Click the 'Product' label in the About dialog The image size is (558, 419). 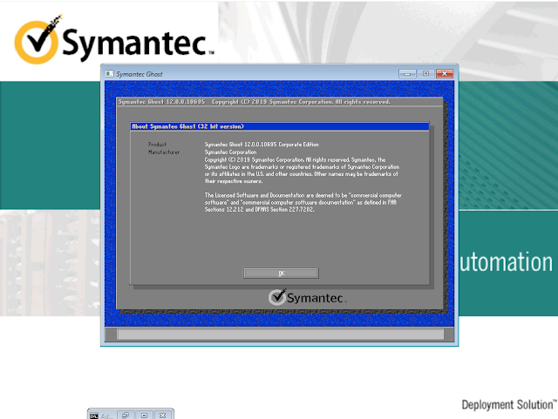tap(157, 145)
